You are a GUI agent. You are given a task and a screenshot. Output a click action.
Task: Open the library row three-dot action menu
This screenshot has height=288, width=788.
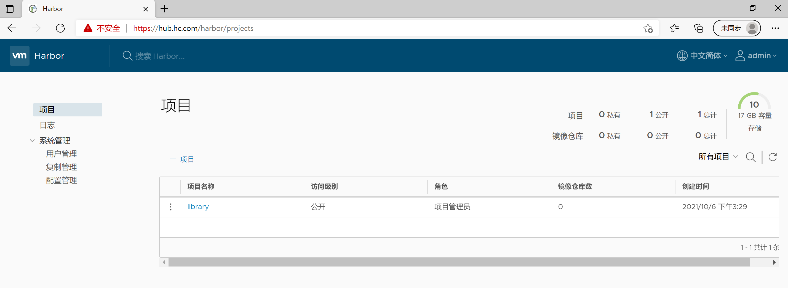pos(171,207)
